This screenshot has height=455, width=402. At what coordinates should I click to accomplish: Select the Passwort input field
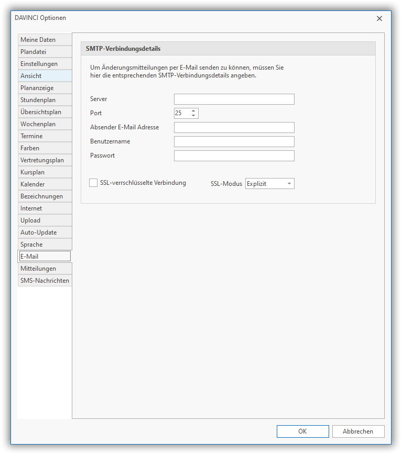[234, 156]
